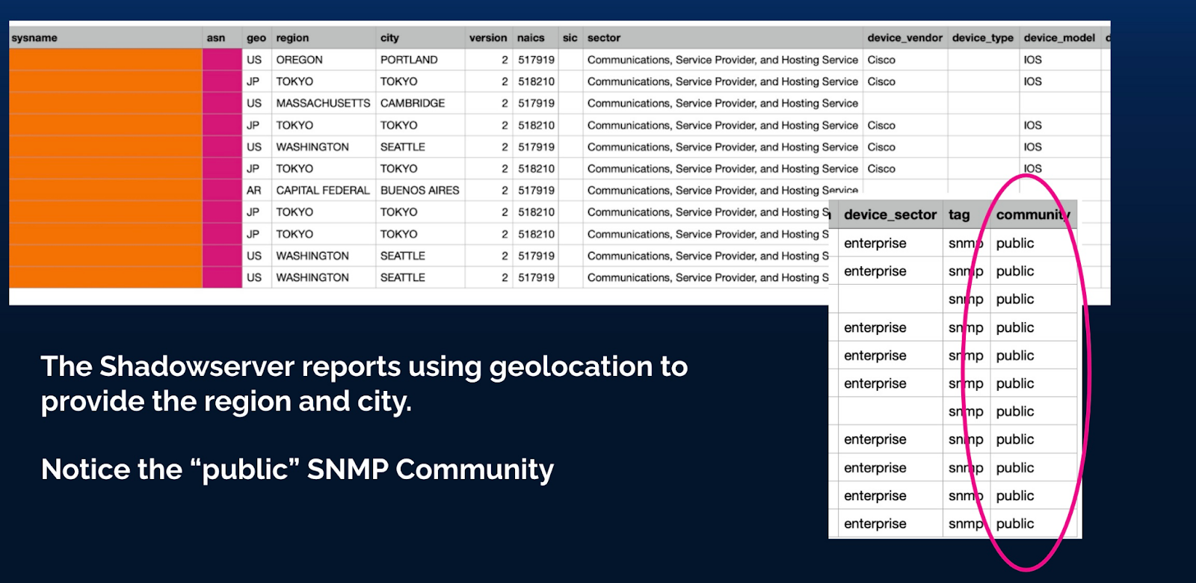Select the "device_model" column header
1196x583 pixels.
(x=1059, y=37)
